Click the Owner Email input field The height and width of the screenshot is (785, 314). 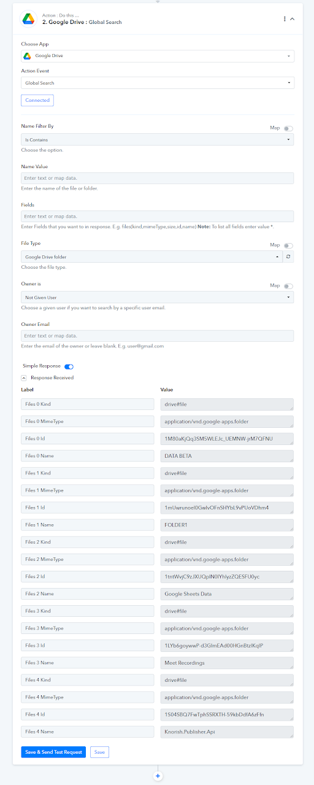[158, 336]
